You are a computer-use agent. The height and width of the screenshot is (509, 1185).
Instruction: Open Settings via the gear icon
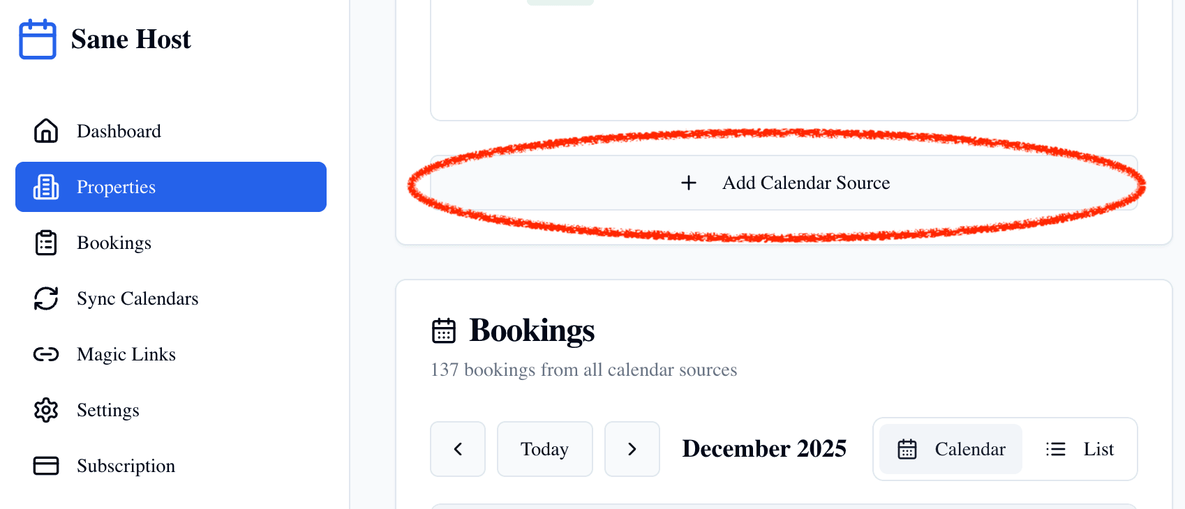point(45,410)
